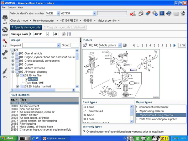Click the eraser icon to clear input
This screenshot has height=141, width=188.
[x=148, y=13]
